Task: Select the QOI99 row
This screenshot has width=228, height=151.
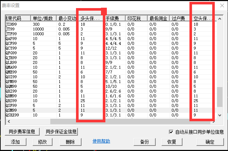Action: 111,77
